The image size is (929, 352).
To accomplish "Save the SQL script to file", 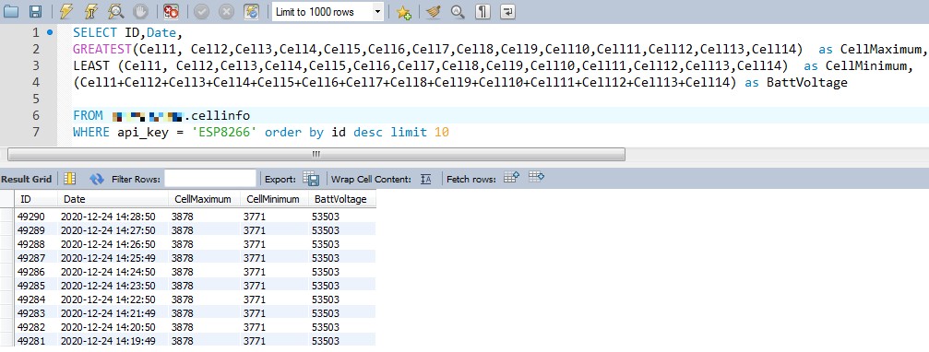I will [x=36, y=12].
